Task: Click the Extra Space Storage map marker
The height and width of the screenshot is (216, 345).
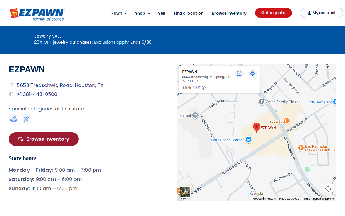Action: (x=249, y=140)
